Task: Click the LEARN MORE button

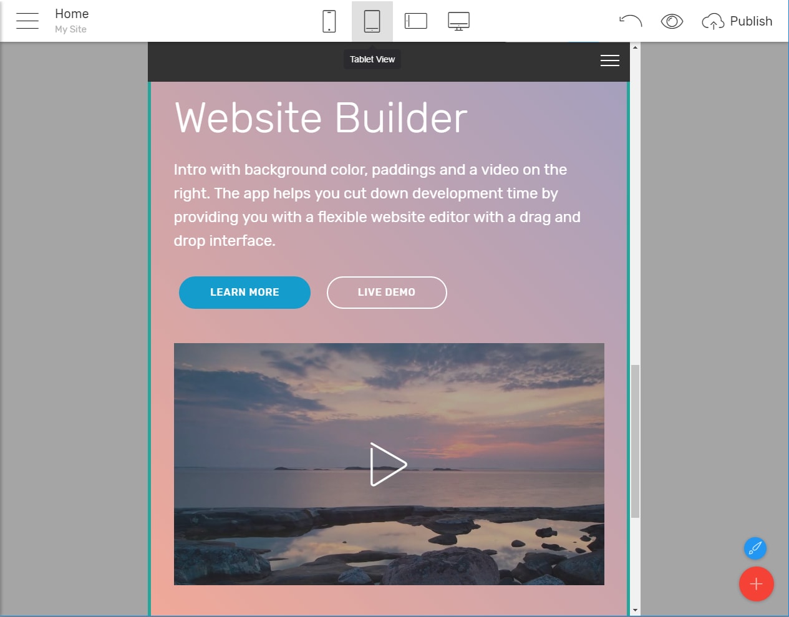Action: tap(244, 293)
